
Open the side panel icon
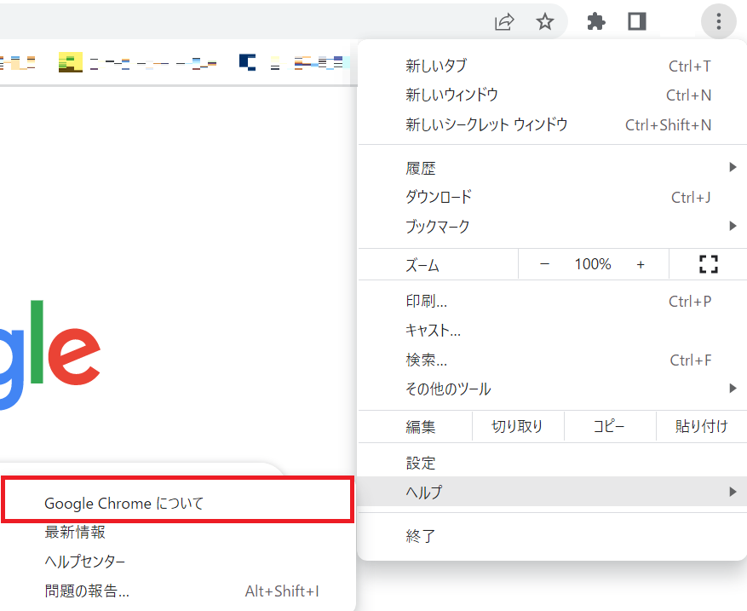635,21
